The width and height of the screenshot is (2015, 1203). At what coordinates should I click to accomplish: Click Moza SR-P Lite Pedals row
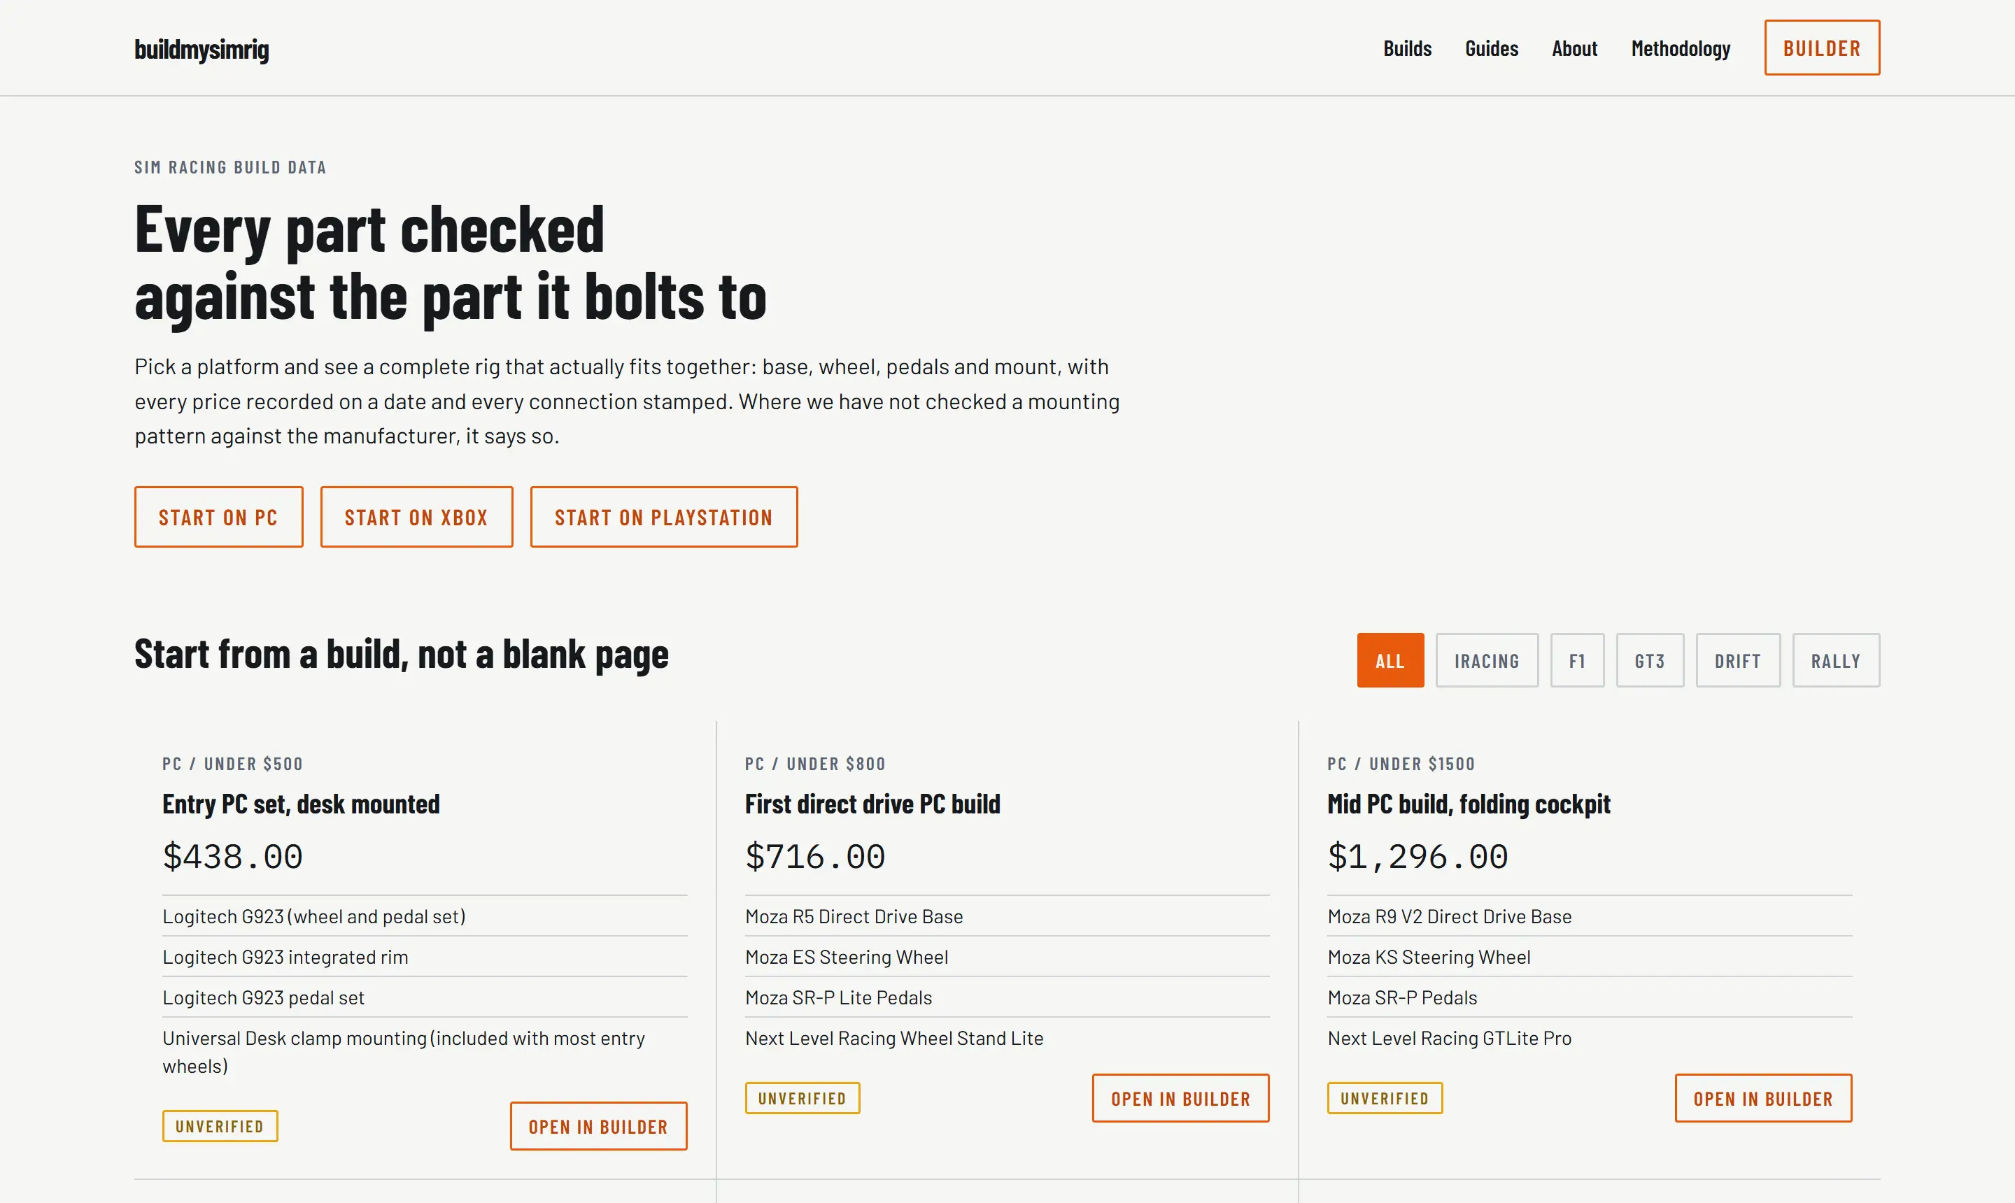[x=1007, y=997]
